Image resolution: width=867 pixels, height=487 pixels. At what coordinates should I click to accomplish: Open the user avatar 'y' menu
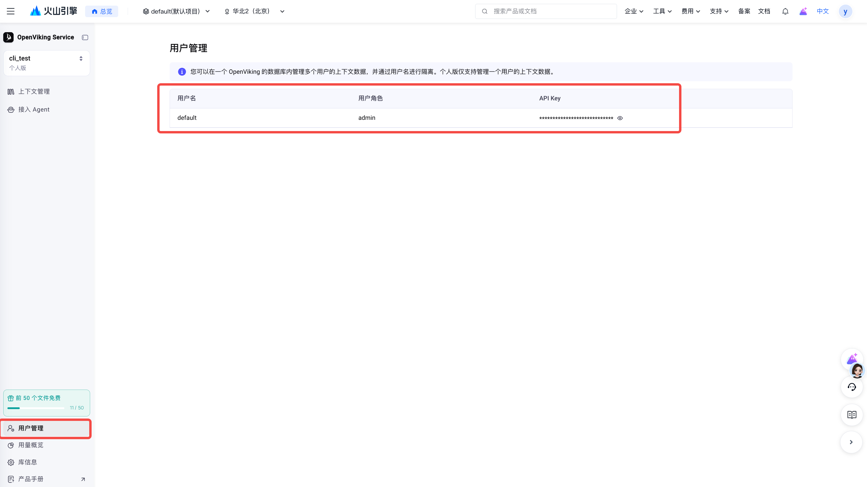pyautogui.click(x=845, y=12)
